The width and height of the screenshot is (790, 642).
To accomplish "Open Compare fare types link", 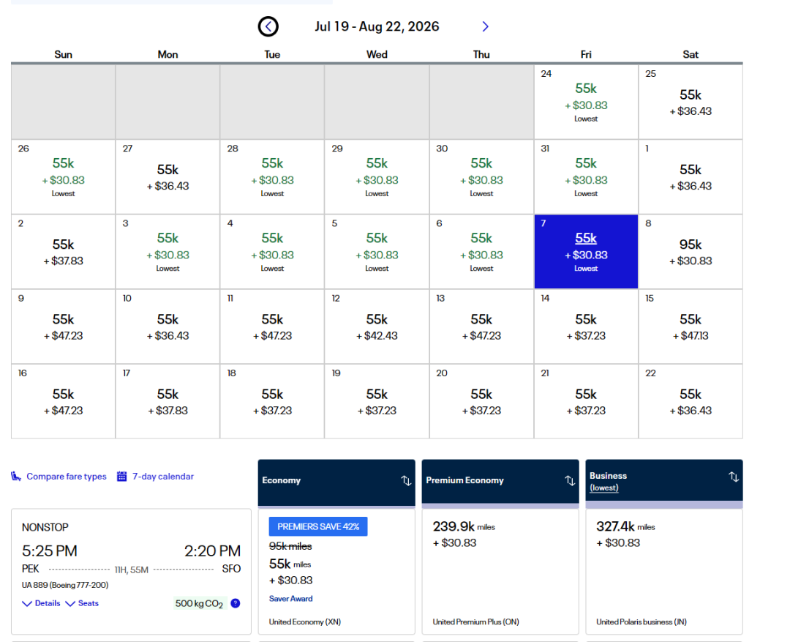I will [x=66, y=477].
